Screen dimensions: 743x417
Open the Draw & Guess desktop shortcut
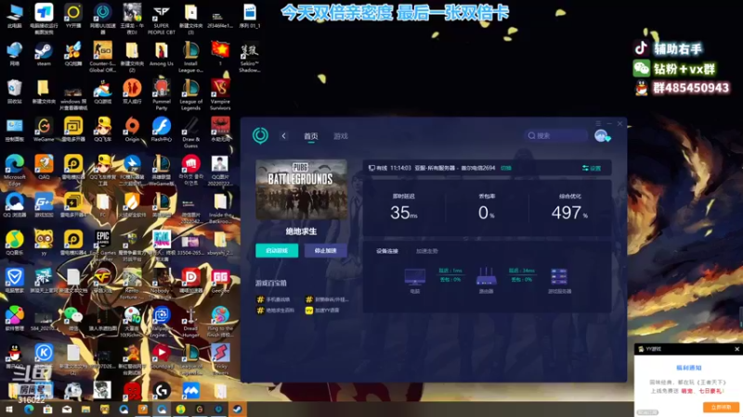(x=191, y=133)
